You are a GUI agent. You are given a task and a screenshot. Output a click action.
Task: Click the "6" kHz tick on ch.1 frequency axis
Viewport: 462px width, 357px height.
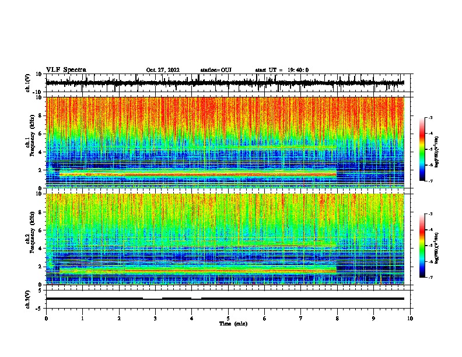40,134
